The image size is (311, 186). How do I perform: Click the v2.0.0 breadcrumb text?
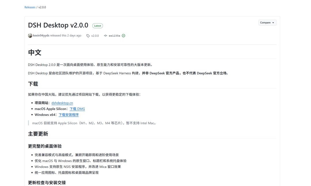[x=42, y=7]
